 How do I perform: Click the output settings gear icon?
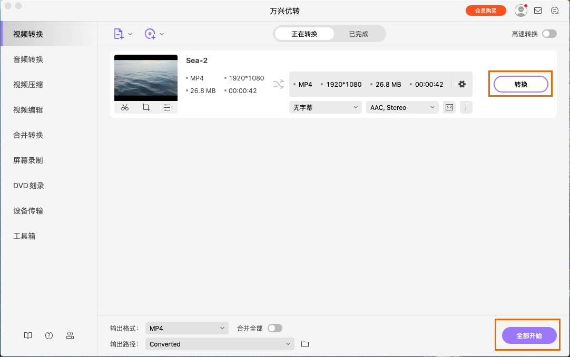tap(462, 84)
